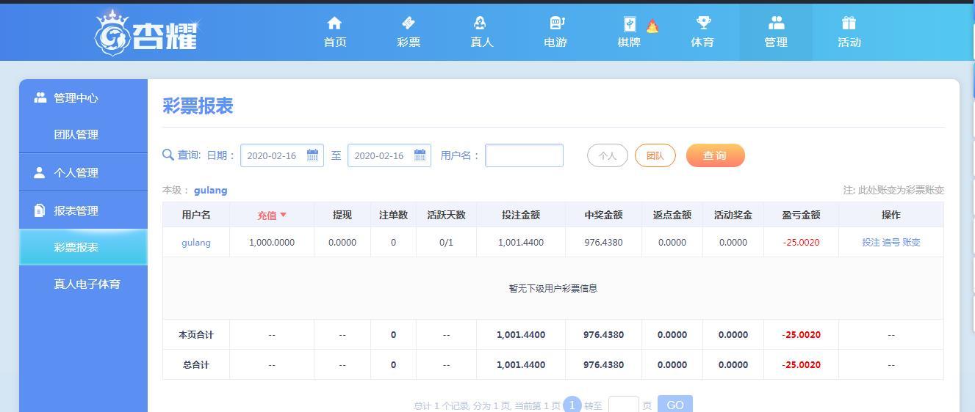Click the 暂无下级用户彩票信息 message
Screen dimensions: 975x412
[x=553, y=288]
